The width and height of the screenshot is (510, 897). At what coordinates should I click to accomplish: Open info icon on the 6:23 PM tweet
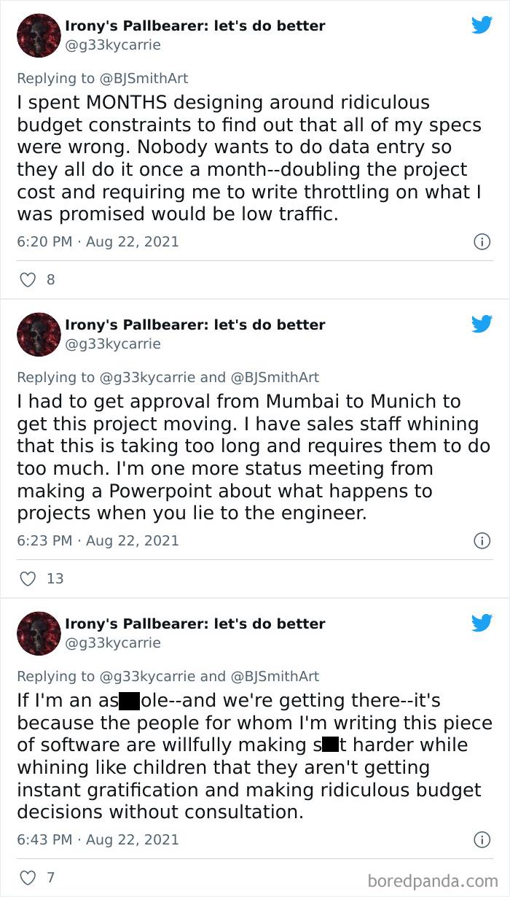(x=482, y=540)
